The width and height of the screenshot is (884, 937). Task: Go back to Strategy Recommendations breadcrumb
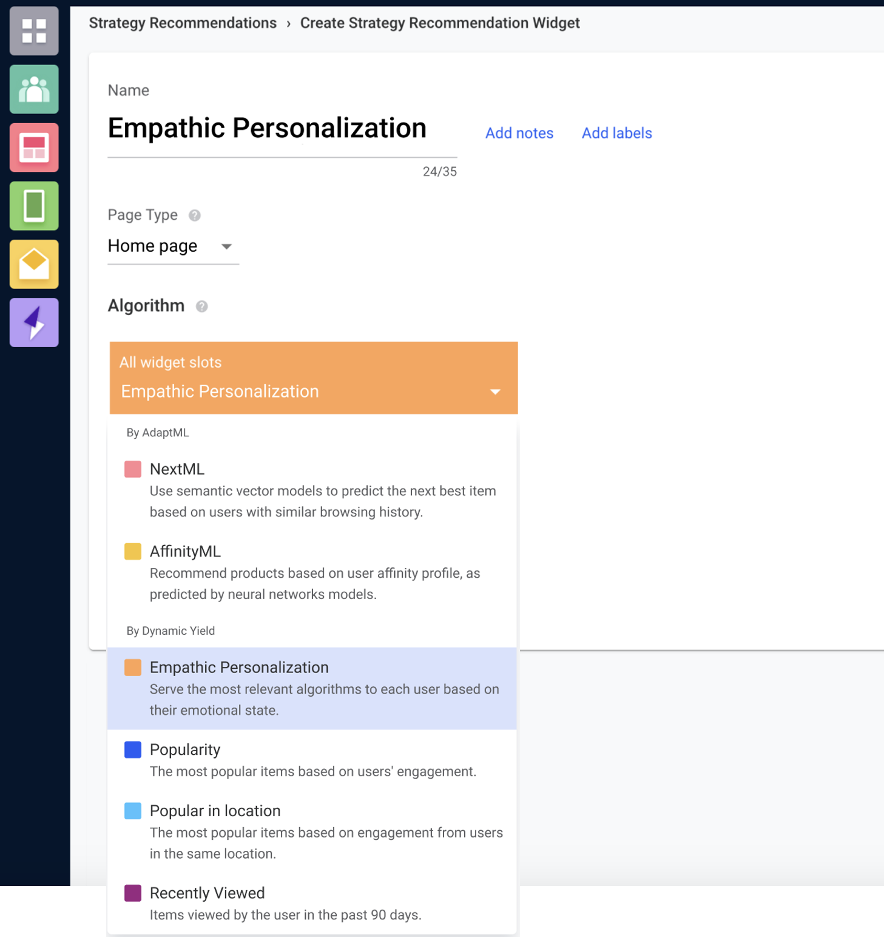tap(183, 23)
